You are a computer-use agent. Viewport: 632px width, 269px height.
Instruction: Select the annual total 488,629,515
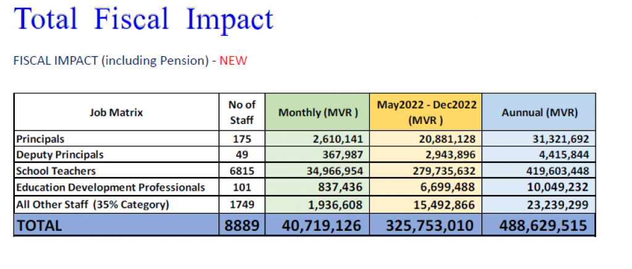point(543,225)
